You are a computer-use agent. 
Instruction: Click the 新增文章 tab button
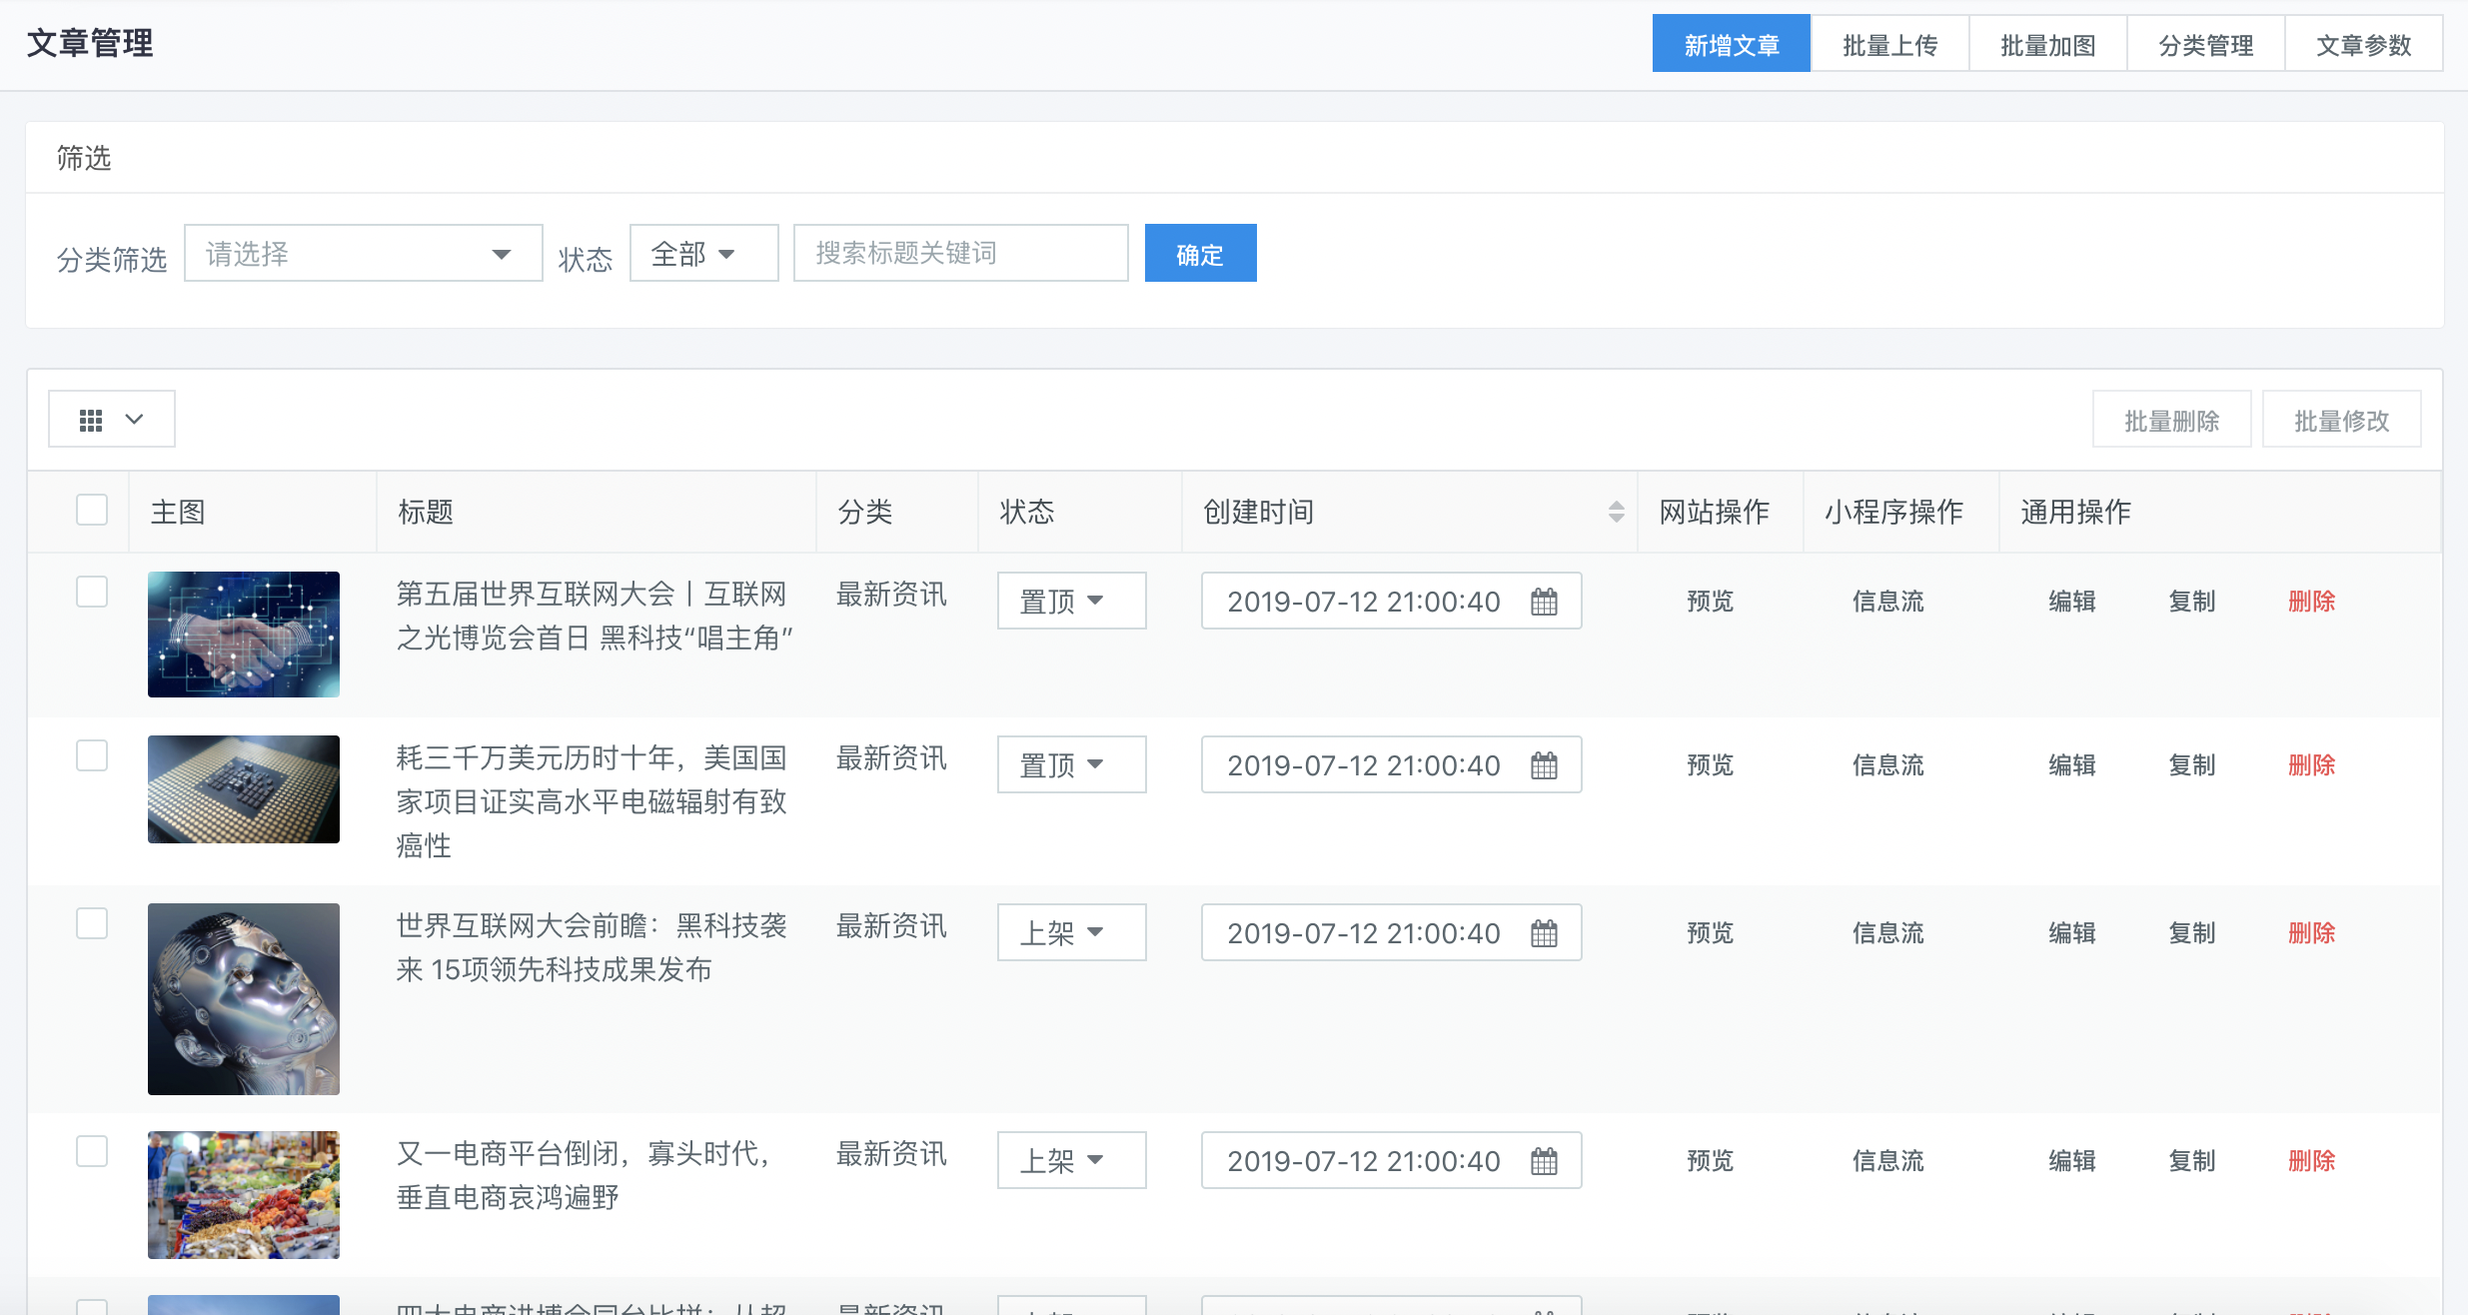[1732, 44]
